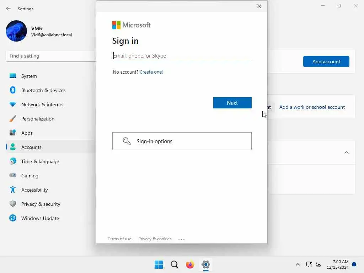Click the paintbrush Personalization icon

13,119
